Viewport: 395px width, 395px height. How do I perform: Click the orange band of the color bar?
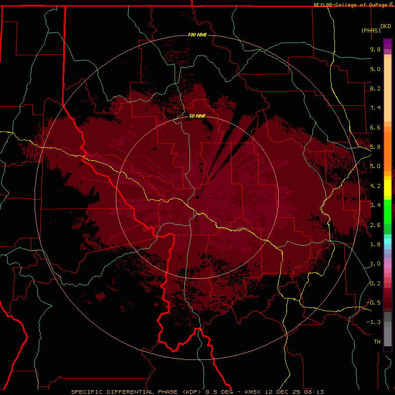pos(388,152)
